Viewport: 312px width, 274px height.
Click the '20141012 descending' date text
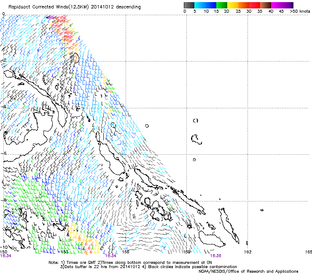tap(116, 7)
